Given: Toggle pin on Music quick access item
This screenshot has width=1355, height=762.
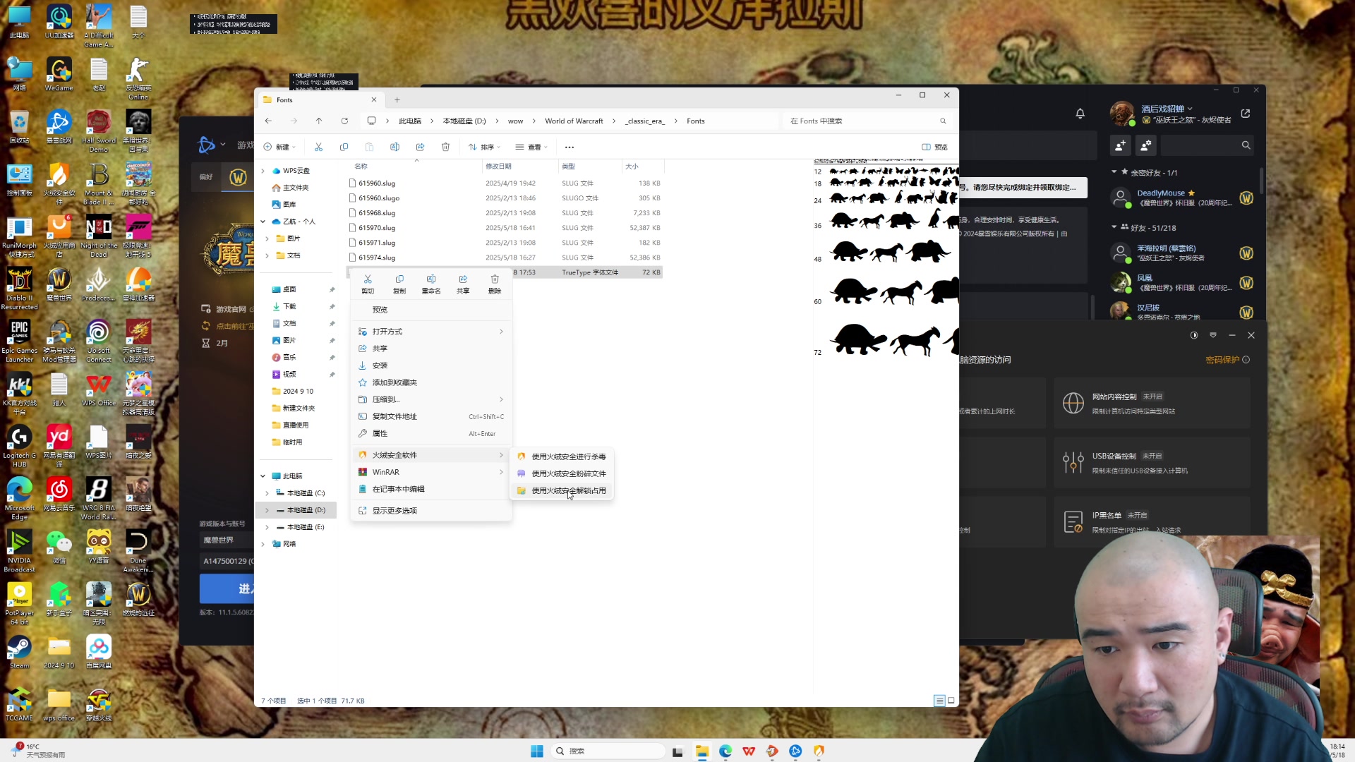Looking at the screenshot, I should click(x=332, y=357).
